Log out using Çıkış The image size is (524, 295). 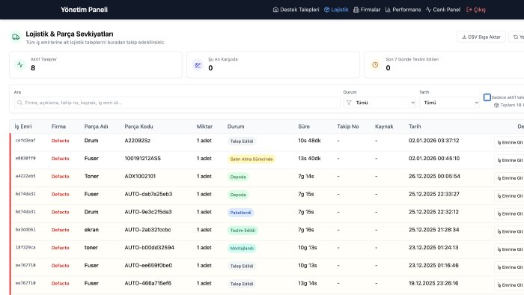tap(476, 10)
